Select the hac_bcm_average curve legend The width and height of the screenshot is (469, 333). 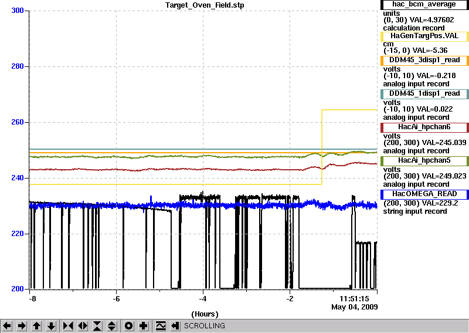tap(424, 5)
